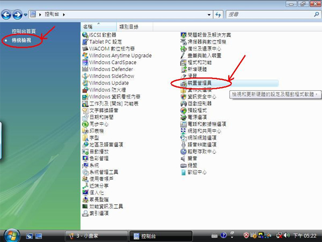Switch to 3 - 小畫家 taskbar button
Viewport: 322px width, 242px height.
tap(96, 236)
